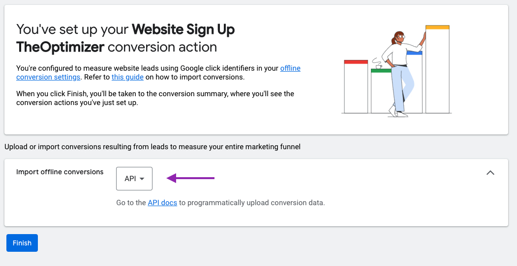Screen dimensions: 517x266
Task: Click the small caret arrow beside API
Action: [142, 179]
